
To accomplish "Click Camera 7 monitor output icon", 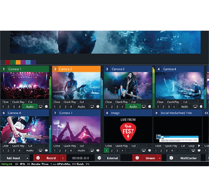I will click(x=92, y=151).
